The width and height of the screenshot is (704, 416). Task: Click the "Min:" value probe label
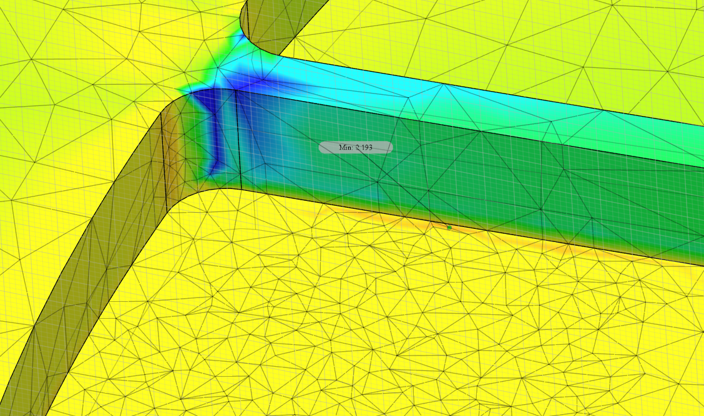(356, 147)
